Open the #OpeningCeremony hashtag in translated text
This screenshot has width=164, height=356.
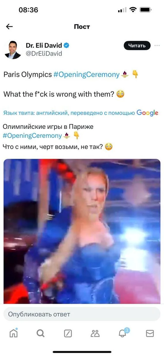pyautogui.click(x=32, y=135)
